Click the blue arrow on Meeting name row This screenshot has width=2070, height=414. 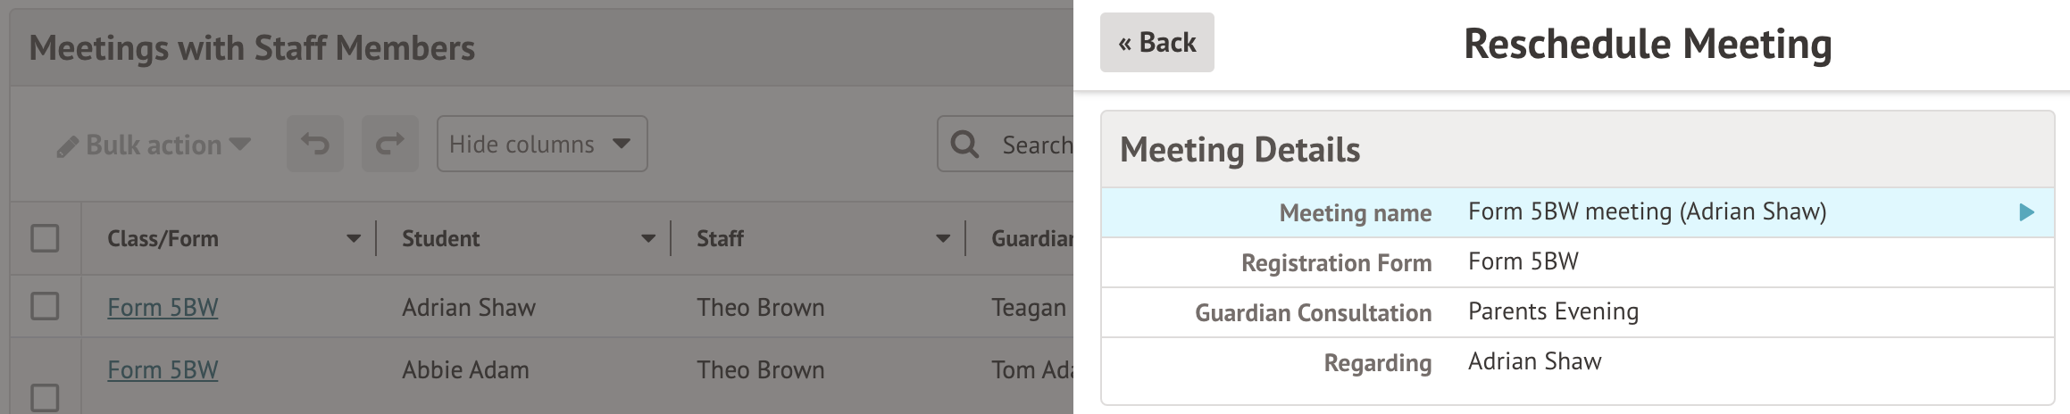(x=2026, y=212)
